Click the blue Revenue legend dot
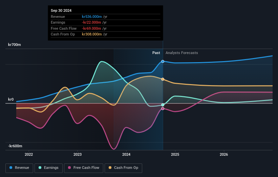This screenshot has height=177, width=278. (11, 168)
